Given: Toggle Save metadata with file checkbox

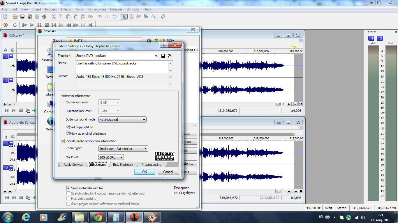Looking at the screenshot, I should point(68,188).
